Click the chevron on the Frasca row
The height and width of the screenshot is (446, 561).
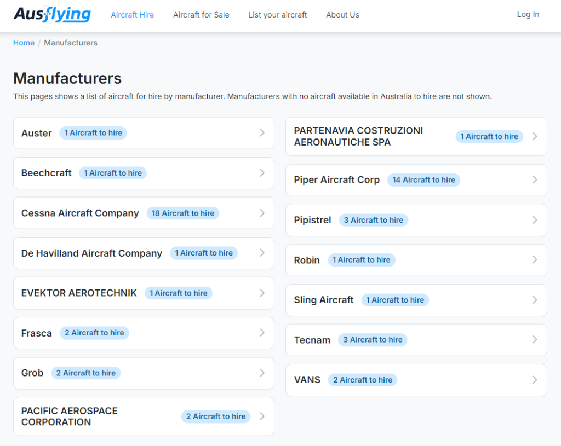click(x=262, y=333)
